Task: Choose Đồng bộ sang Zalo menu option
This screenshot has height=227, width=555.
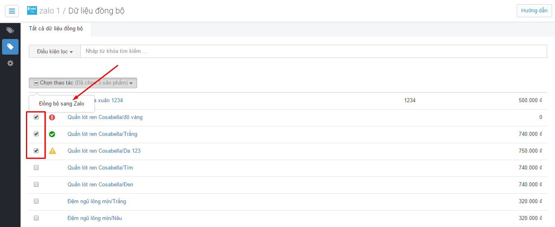Action: (x=61, y=104)
